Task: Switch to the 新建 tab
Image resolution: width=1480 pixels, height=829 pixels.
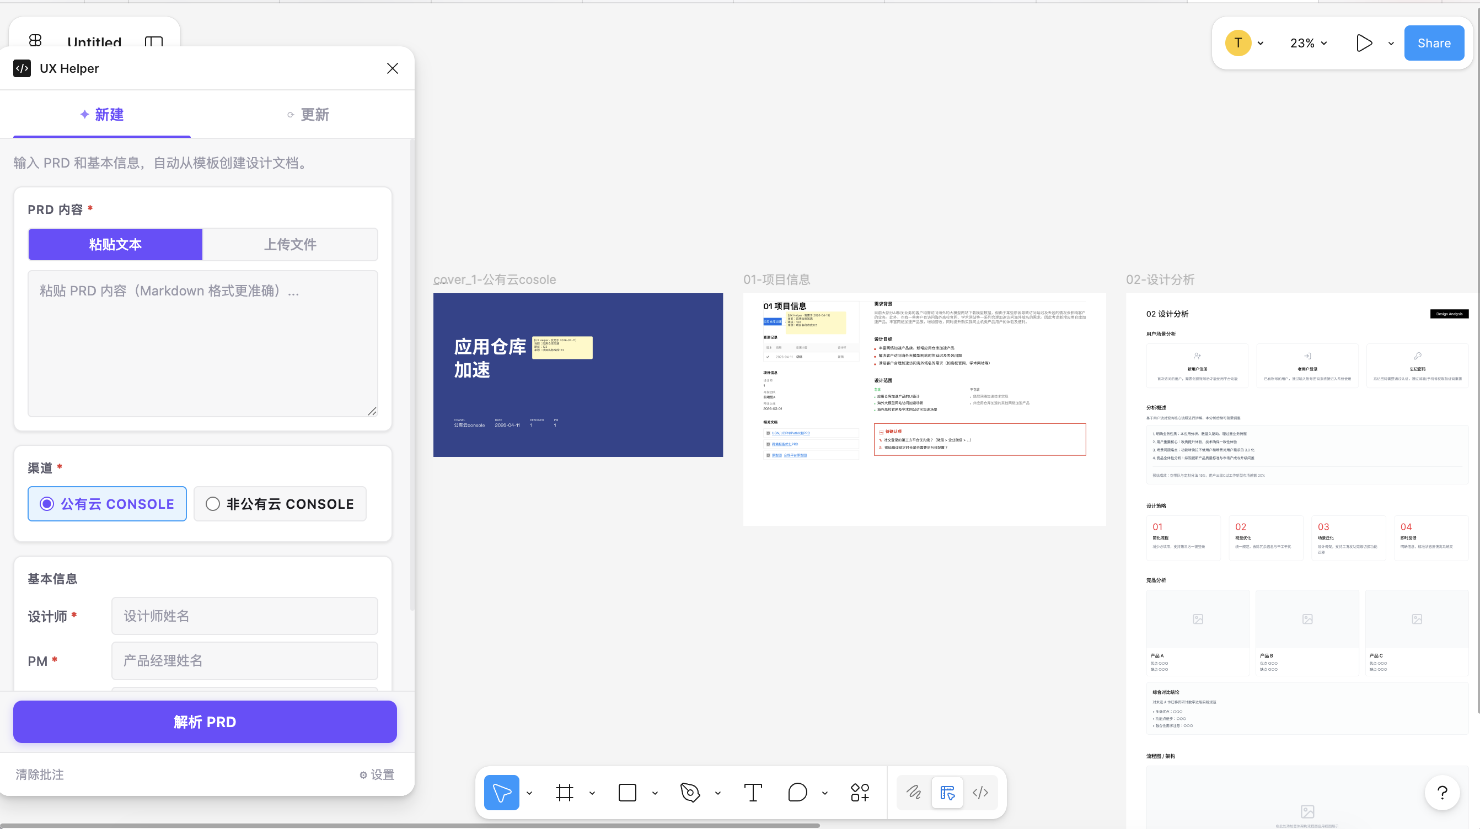Action: 101,114
